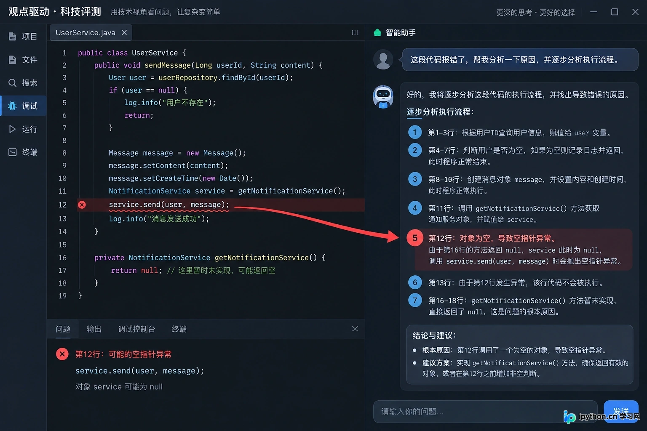647x431 pixels.
Task: Click the 发送 button
Action: 621,411
